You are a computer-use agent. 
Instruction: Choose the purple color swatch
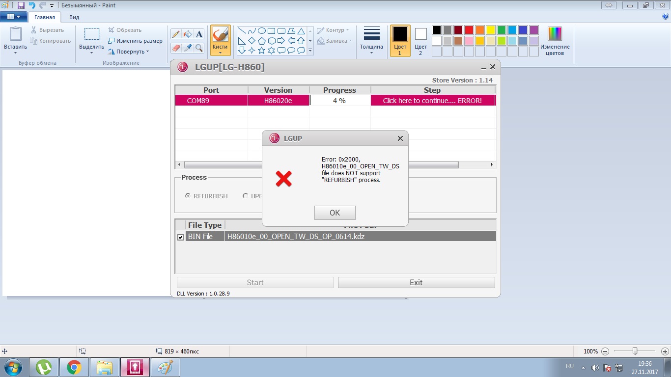click(x=534, y=30)
